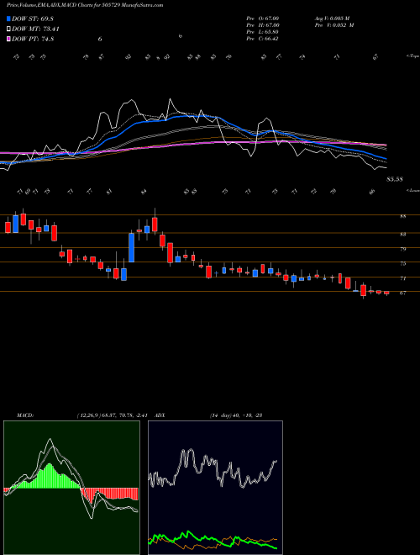This screenshot has width=420, height=555.
Task: Click the last red candlestick on the right
Action: click(386, 293)
